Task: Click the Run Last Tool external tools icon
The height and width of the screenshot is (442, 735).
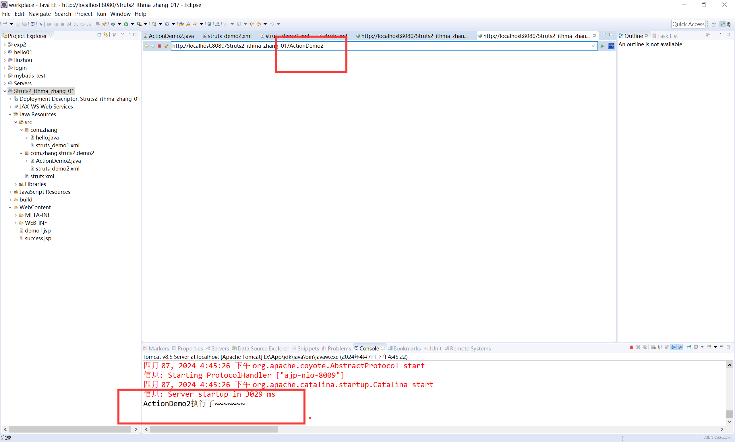Action: click(x=139, y=24)
